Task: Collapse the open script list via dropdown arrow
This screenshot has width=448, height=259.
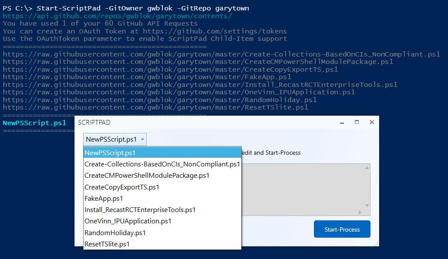Action: (143, 139)
